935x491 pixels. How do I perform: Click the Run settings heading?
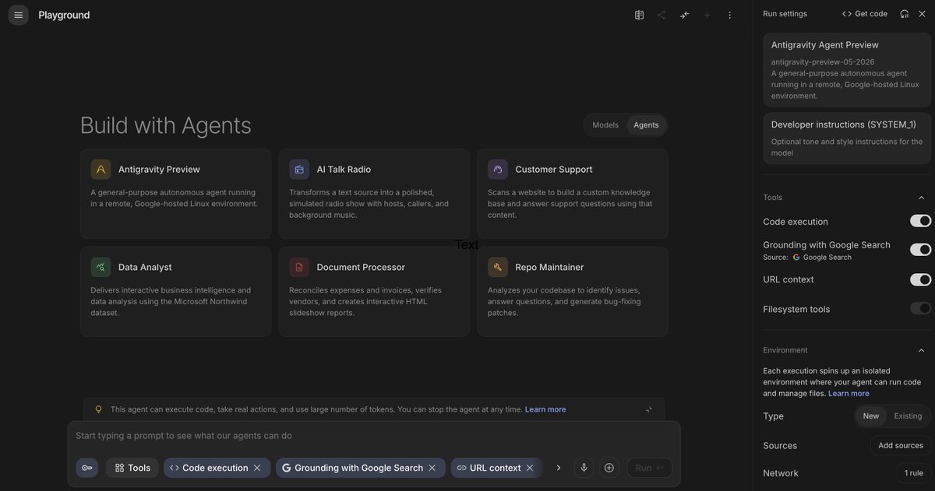(x=785, y=14)
